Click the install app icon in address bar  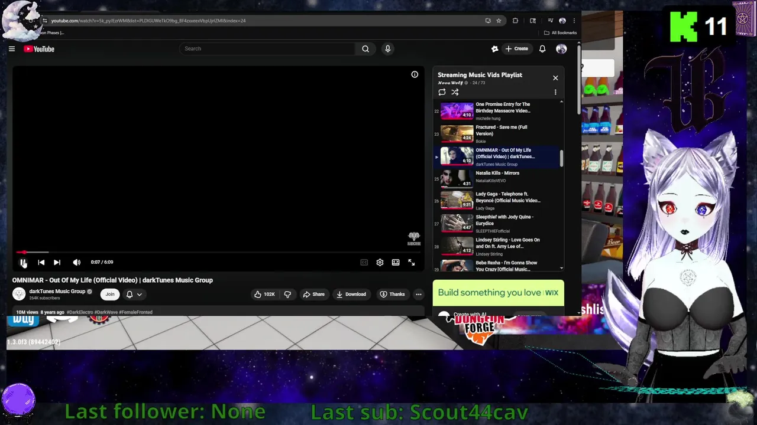488,21
